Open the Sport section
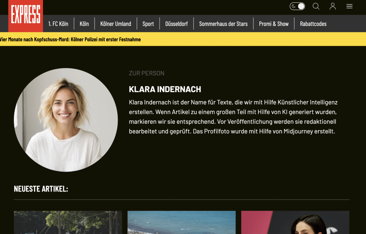 [x=148, y=24]
